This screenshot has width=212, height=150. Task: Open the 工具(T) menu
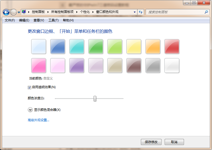(53, 20)
